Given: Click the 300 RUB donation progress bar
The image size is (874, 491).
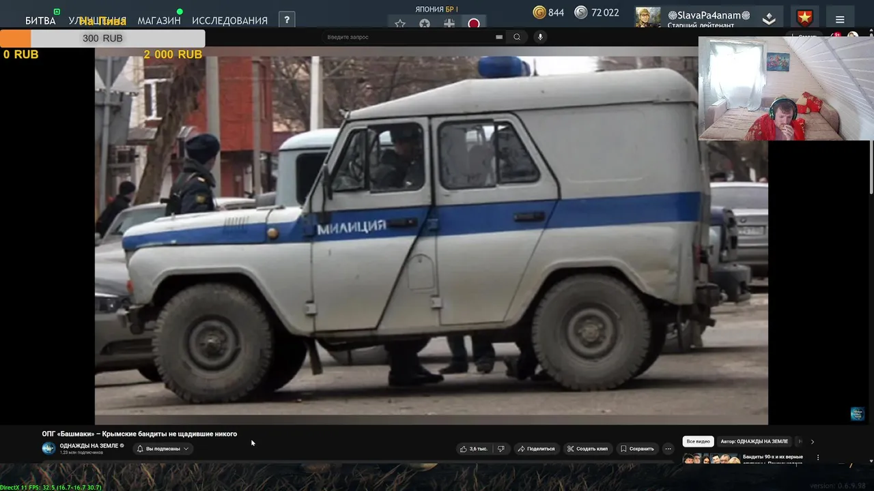Looking at the screenshot, I should click(102, 38).
